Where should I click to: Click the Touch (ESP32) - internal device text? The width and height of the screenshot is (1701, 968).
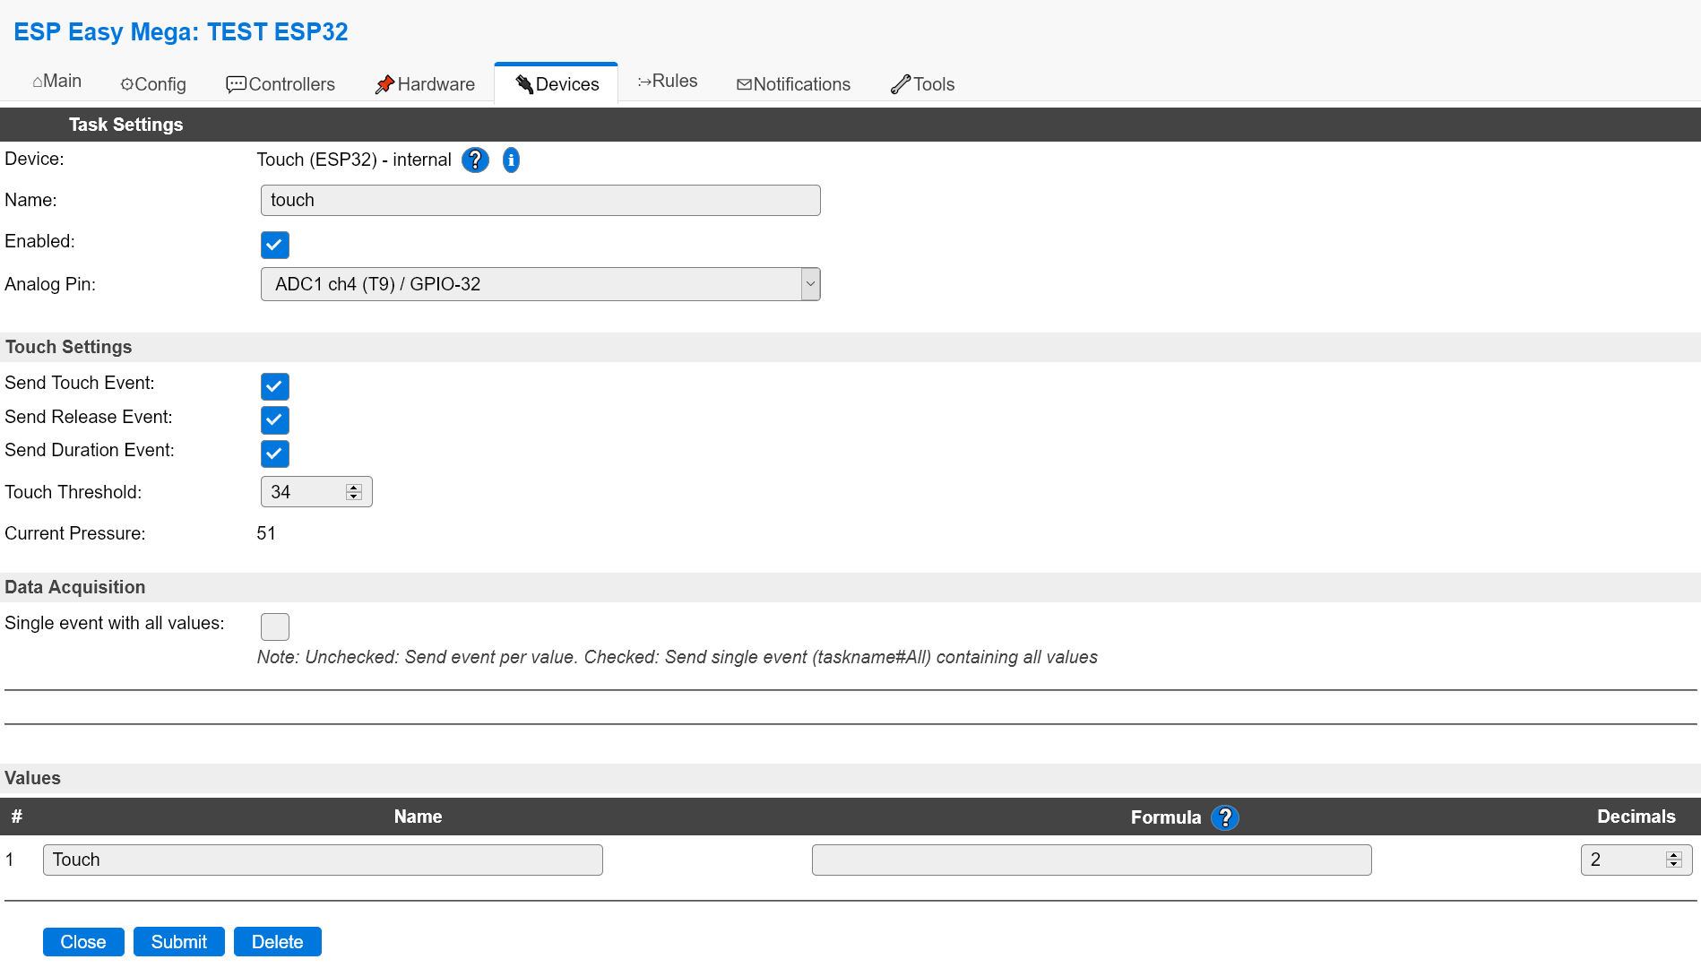tap(354, 160)
